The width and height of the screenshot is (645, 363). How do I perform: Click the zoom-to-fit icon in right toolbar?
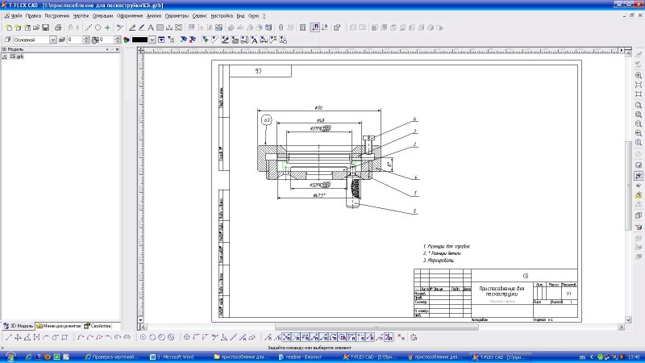pos(639,85)
